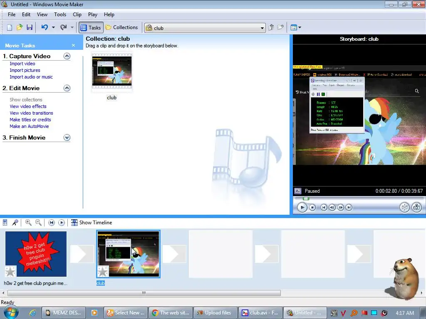Open the Edit menu
The height and width of the screenshot is (319, 426).
tap(26, 15)
